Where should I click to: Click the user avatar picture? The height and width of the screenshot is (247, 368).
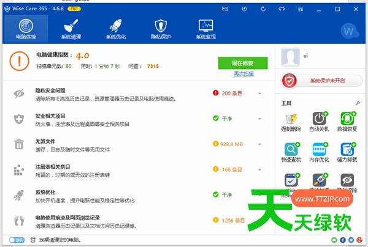(x=291, y=57)
